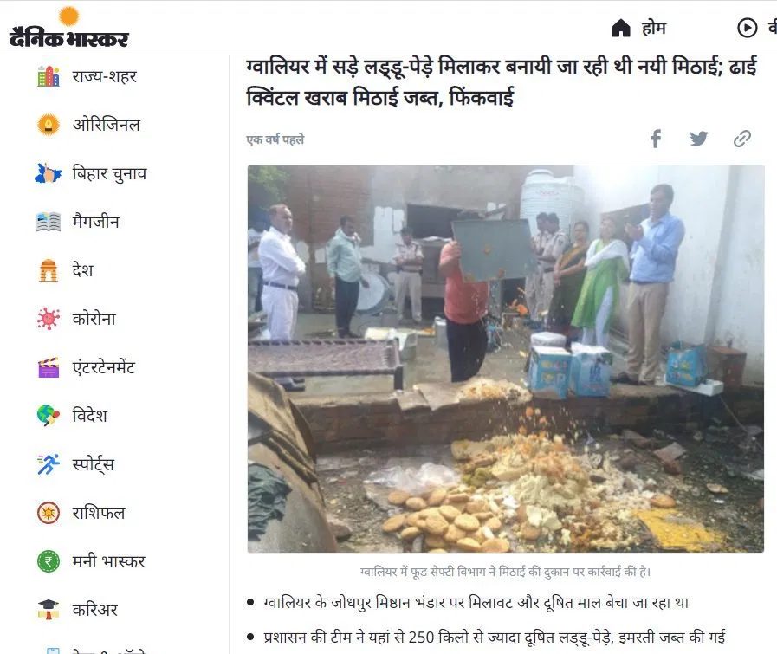Copy article link with chain icon
Image resolution: width=777 pixels, height=654 pixels.
(x=741, y=139)
